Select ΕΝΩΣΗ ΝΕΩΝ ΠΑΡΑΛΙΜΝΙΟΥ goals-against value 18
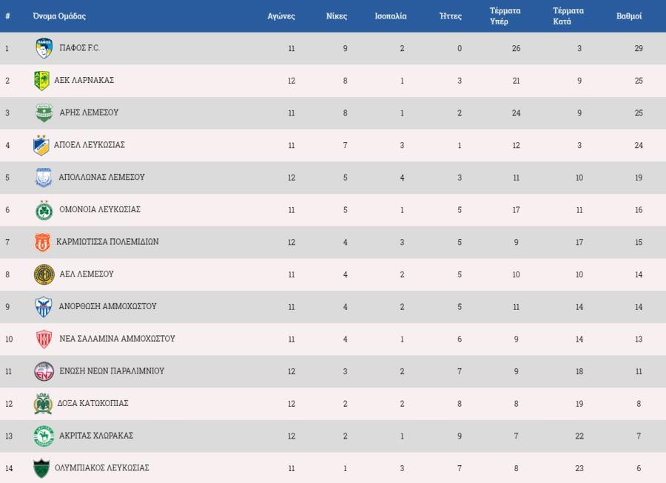 coord(579,371)
